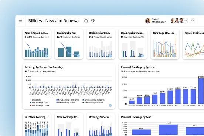Click the Renewal Bookings by Quarter heading

pyautogui.click(x=138, y=67)
